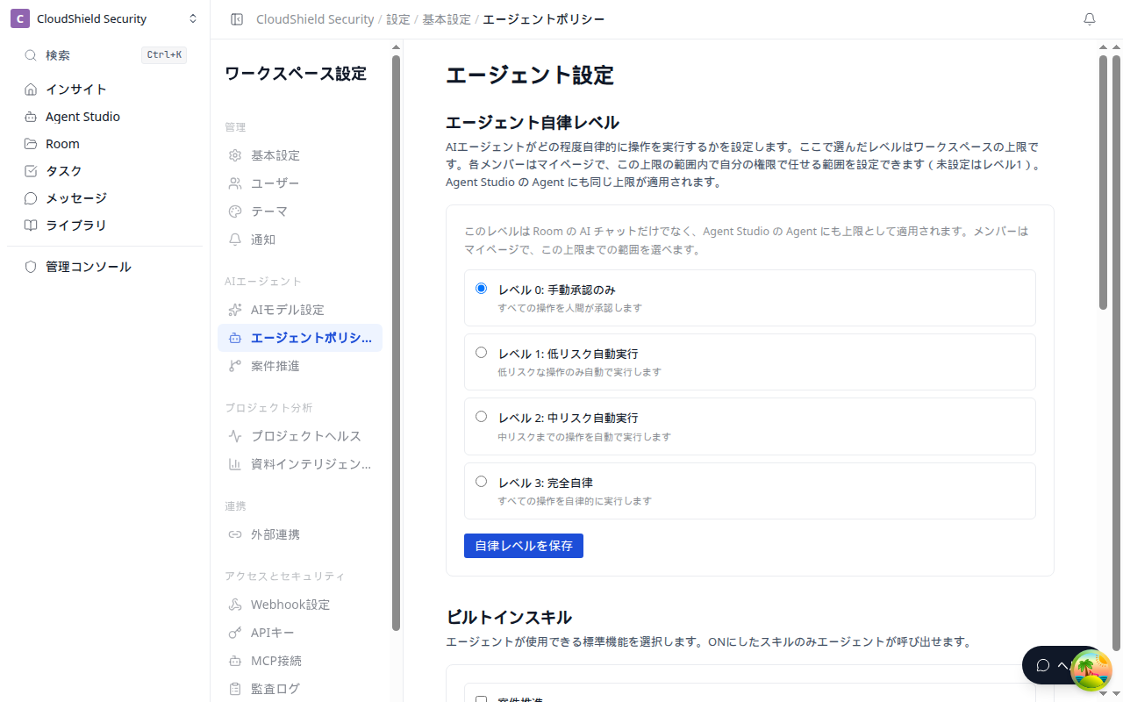Screen dimensions: 1123x702
Task: Click the テーマ palette icon
Action: click(x=235, y=211)
